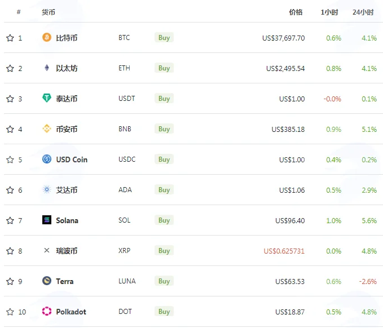Toggle favorite star for Bitcoin row
Screen dimensions: 383x328
coord(10,38)
